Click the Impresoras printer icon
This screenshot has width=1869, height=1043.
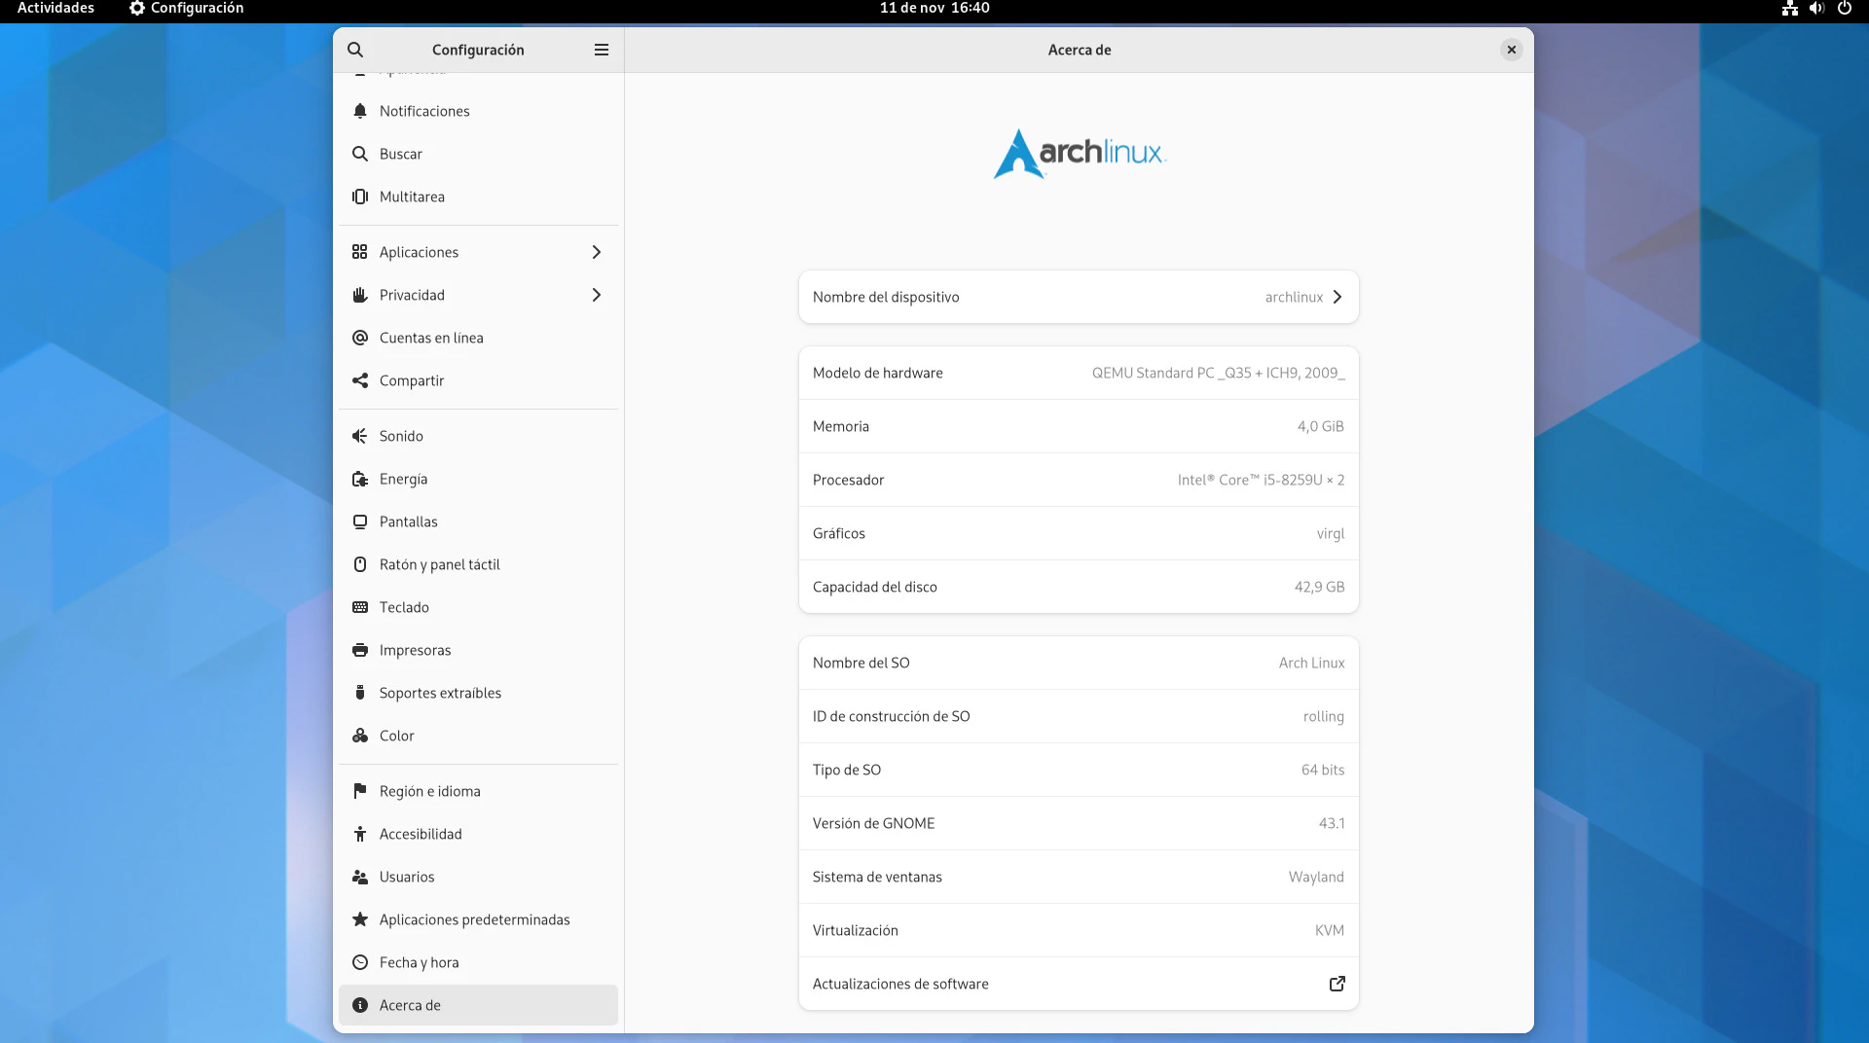click(x=360, y=650)
